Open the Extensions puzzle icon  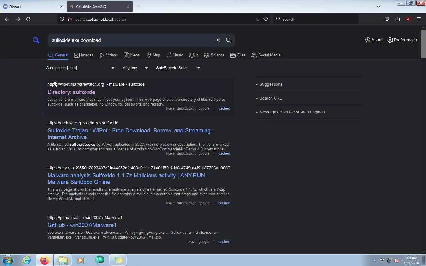(x=398, y=19)
